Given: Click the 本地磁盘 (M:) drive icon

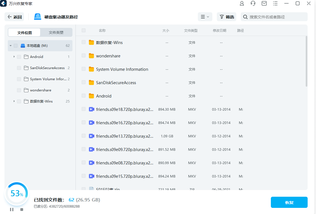Looking at the screenshot, I should 23,46.
